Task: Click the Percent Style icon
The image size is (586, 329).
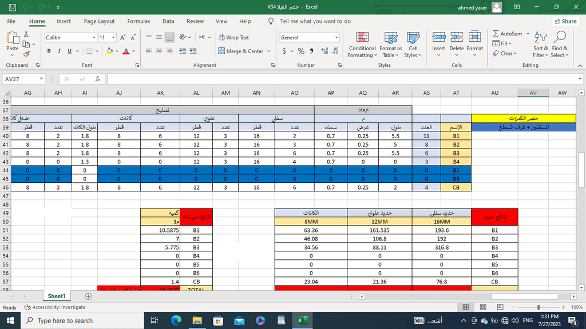Action: click(301, 51)
